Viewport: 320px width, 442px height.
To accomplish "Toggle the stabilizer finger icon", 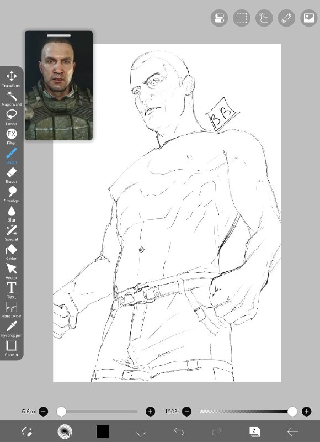I will (264, 18).
